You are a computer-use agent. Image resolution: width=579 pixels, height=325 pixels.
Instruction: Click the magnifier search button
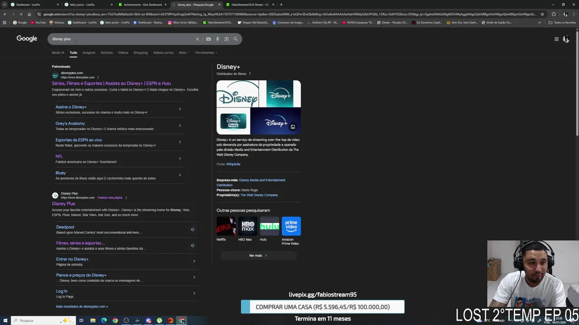236,39
